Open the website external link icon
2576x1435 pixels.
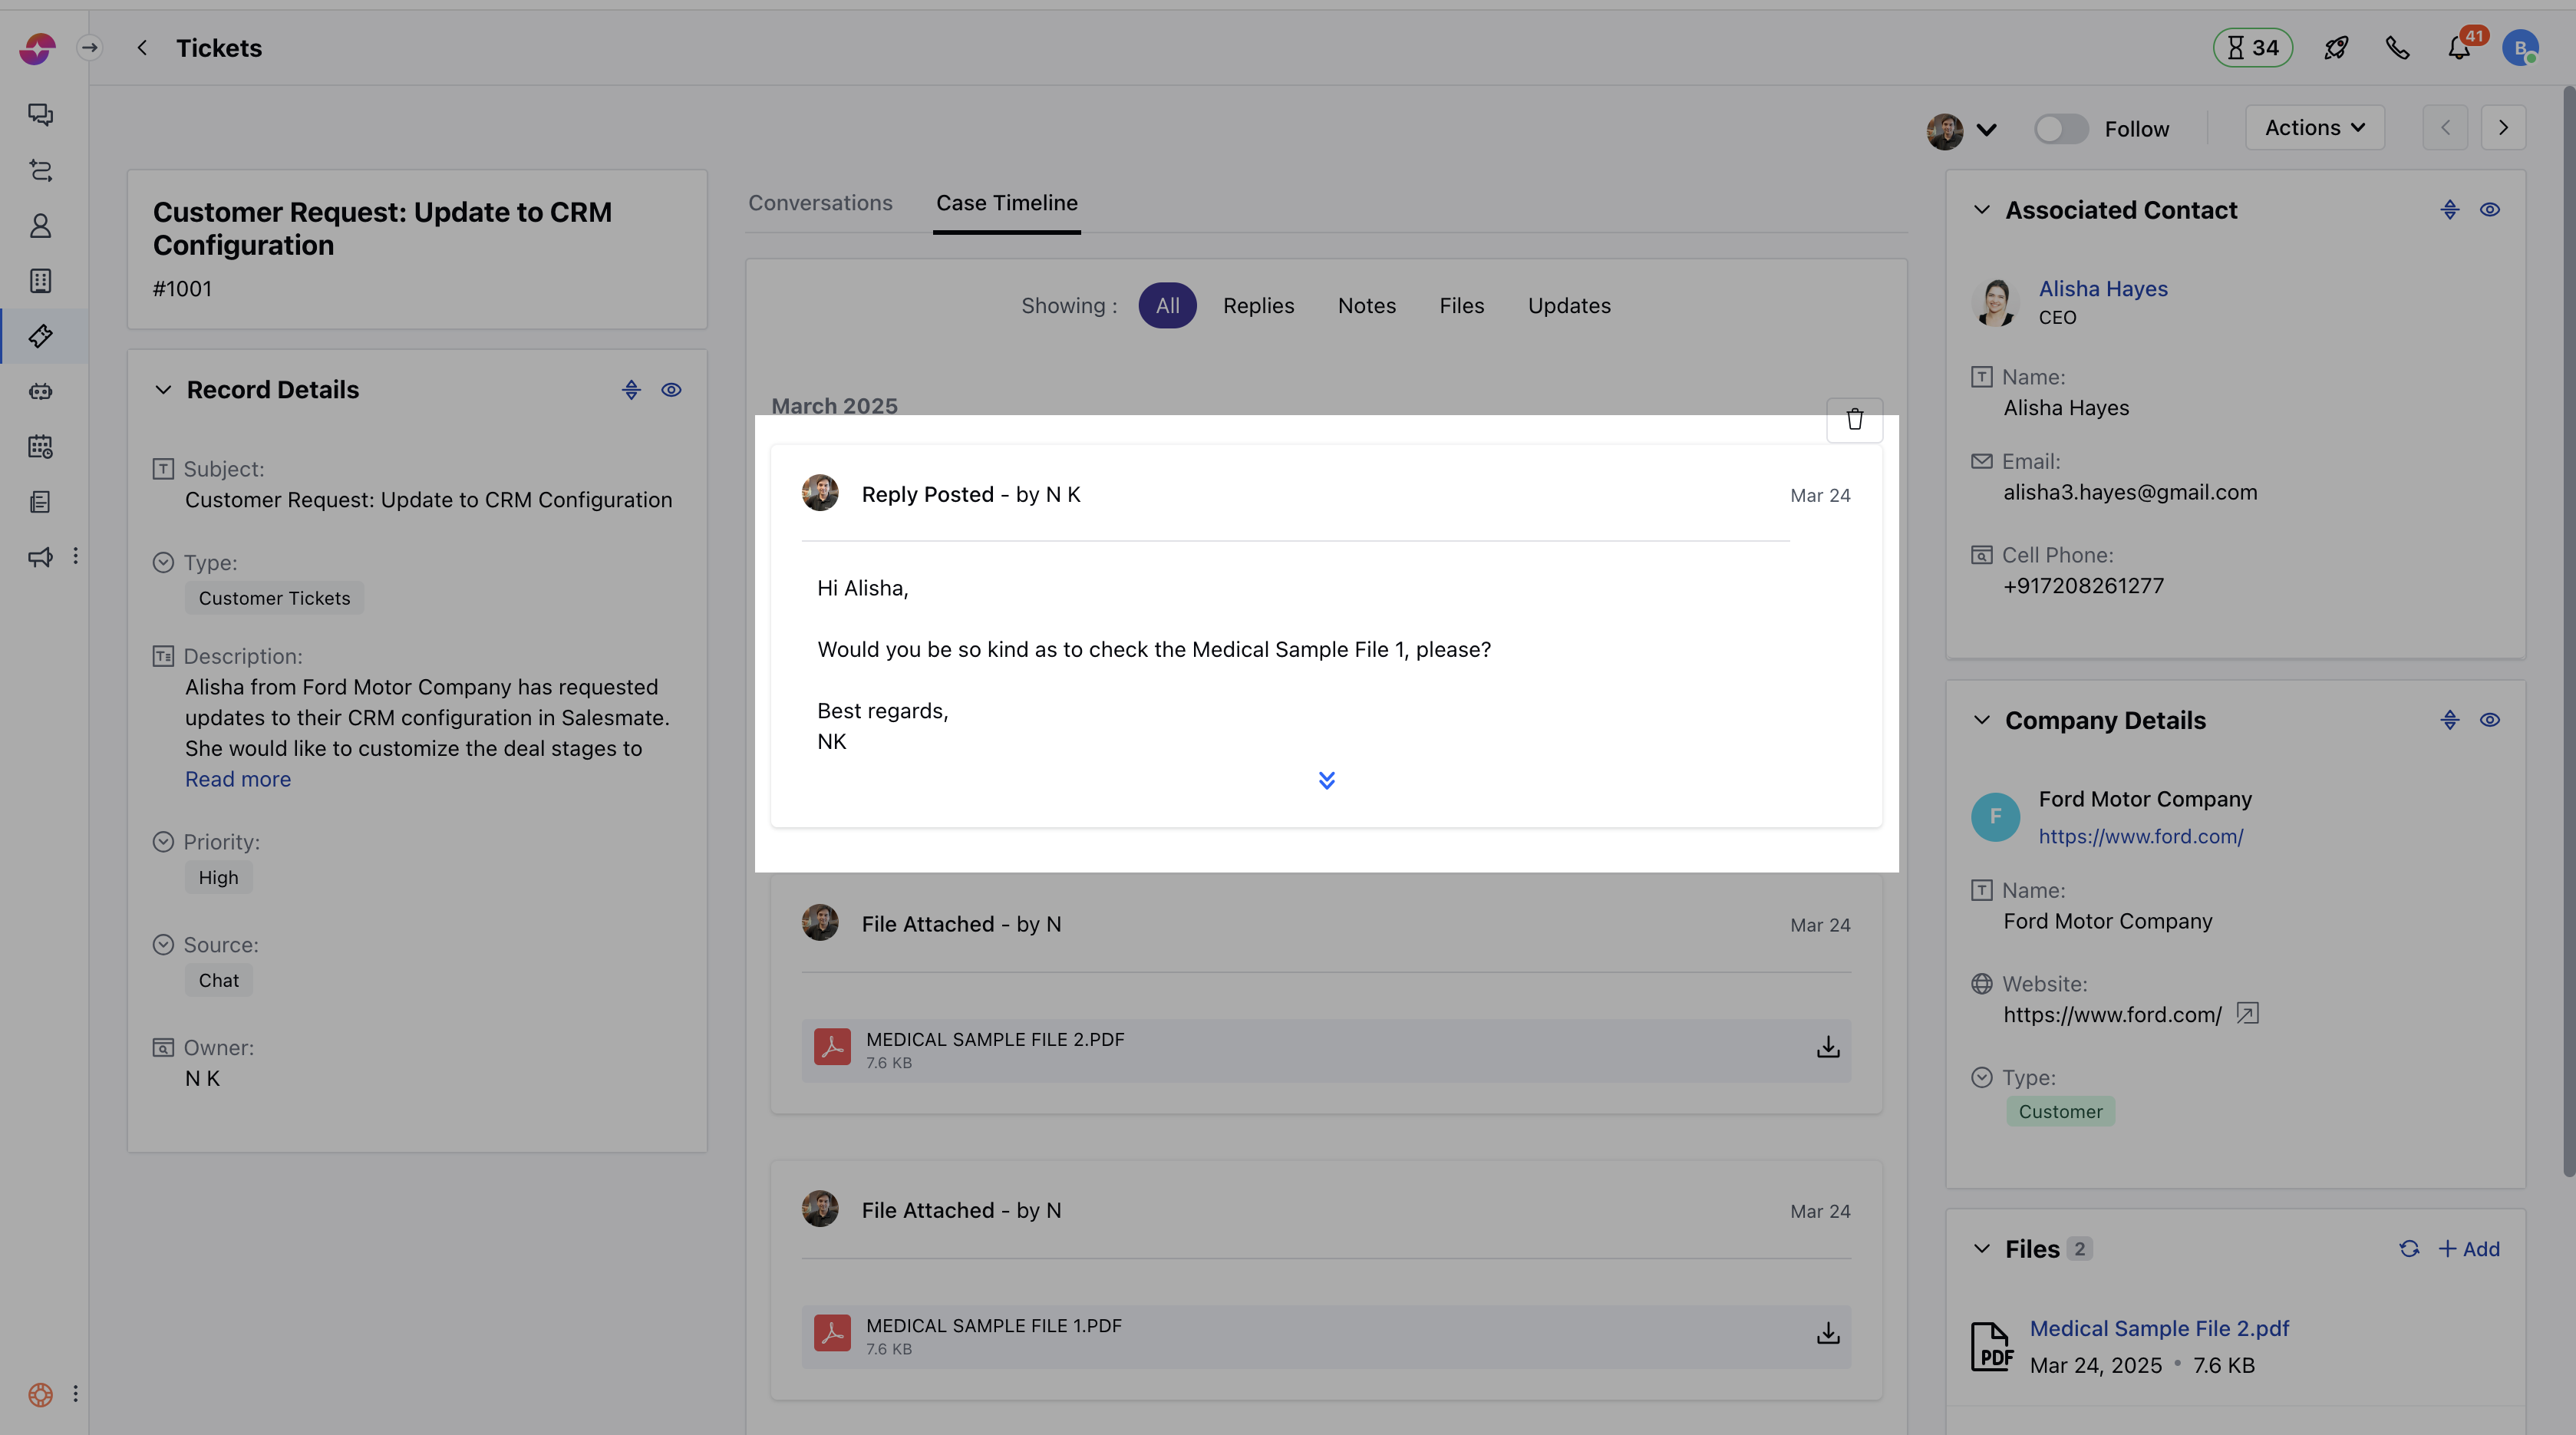(2247, 1014)
